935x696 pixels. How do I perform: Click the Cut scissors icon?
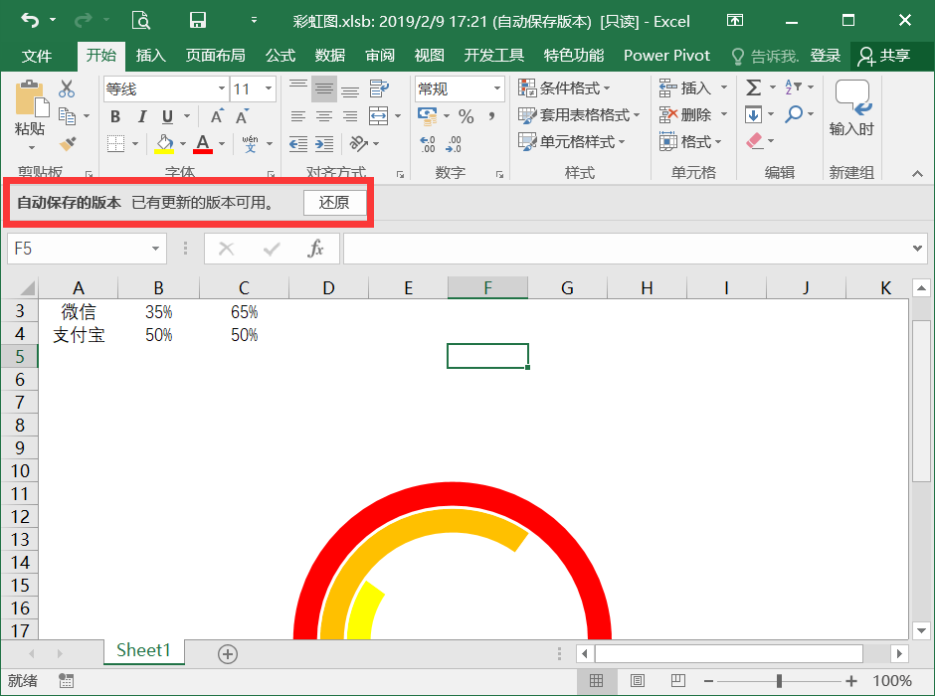[67, 88]
